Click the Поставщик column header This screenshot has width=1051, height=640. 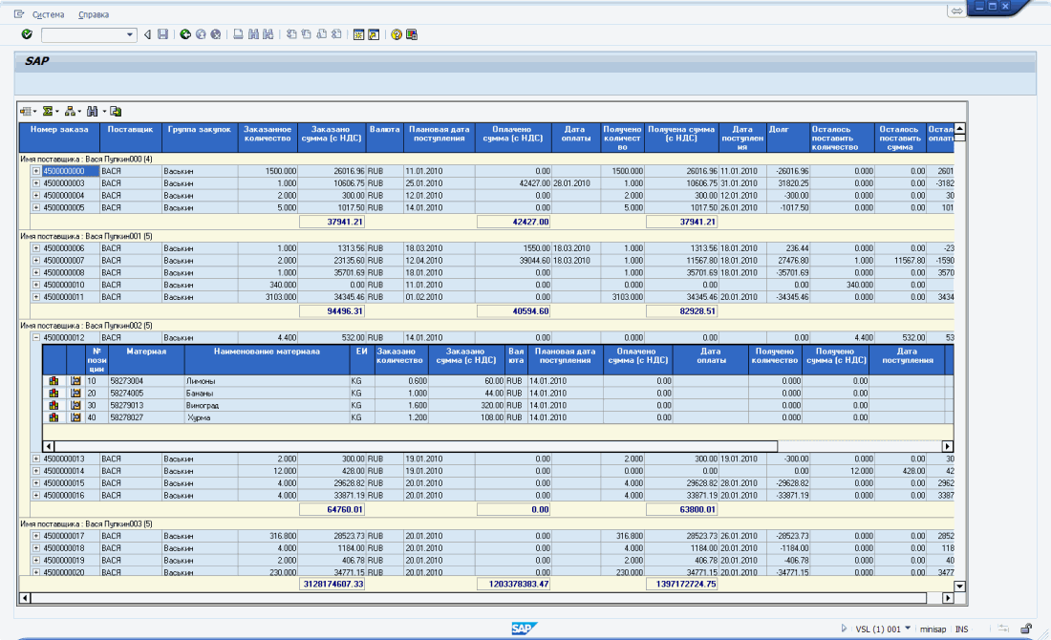point(131,138)
